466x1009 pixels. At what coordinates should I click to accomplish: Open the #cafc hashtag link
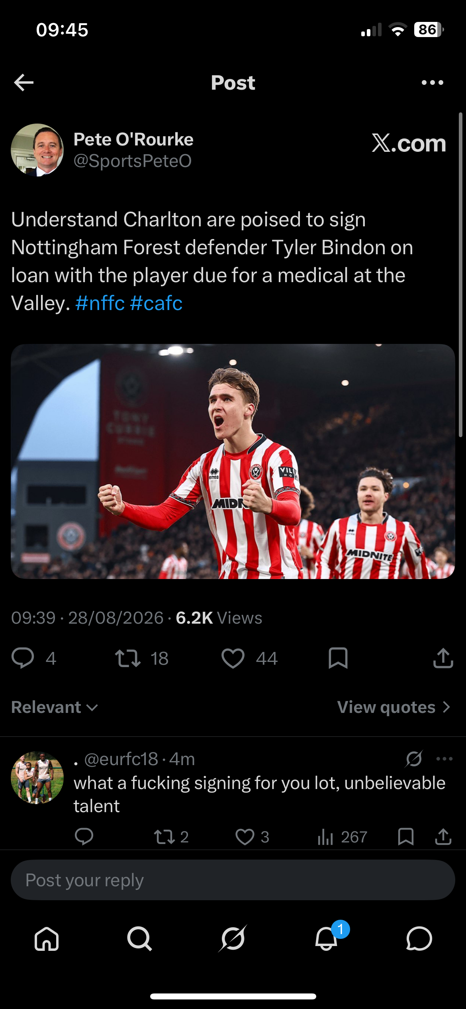pos(156,303)
